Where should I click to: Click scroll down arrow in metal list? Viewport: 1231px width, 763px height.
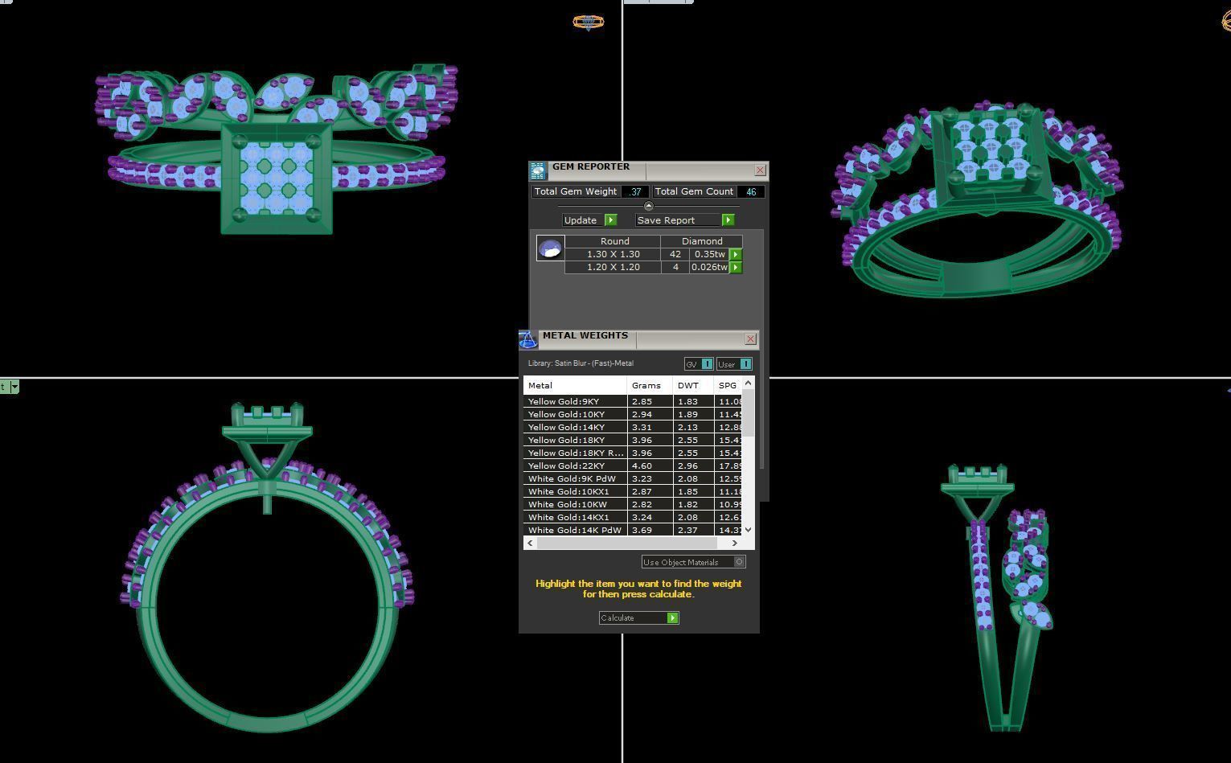[749, 530]
